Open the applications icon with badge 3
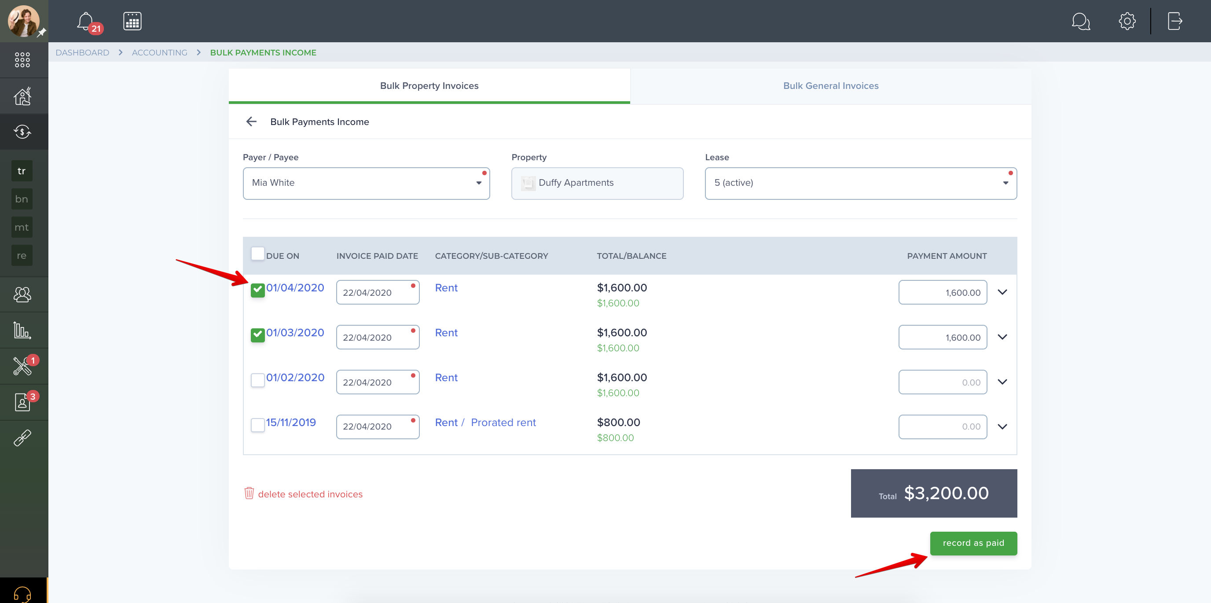 23,402
